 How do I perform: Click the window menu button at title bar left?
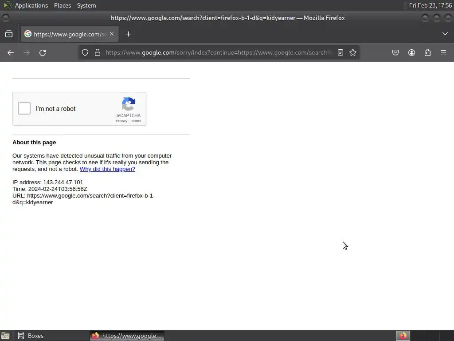(5, 18)
